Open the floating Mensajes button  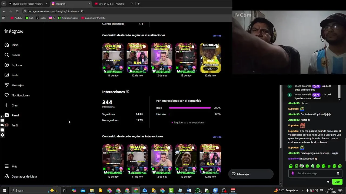click(x=251, y=174)
